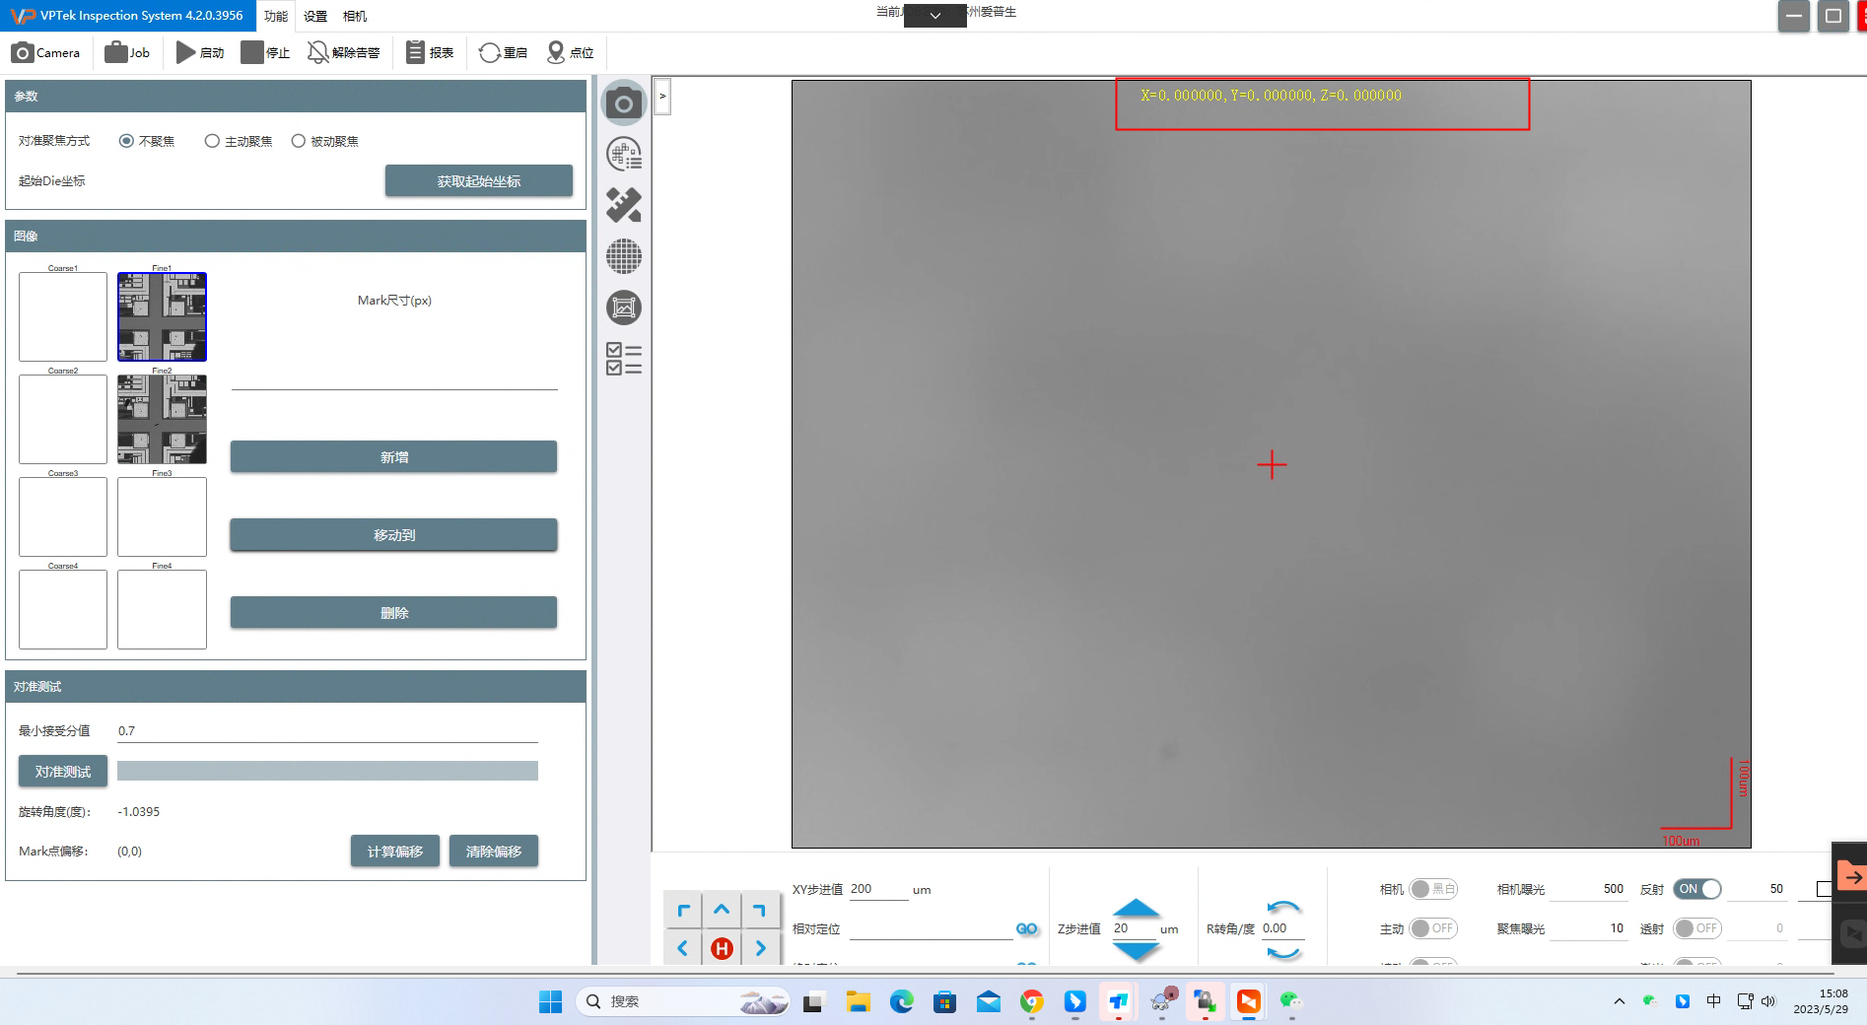Click the R转角/度 field showing 0.00
This screenshot has width=1867, height=1025.
click(x=1282, y=928)
